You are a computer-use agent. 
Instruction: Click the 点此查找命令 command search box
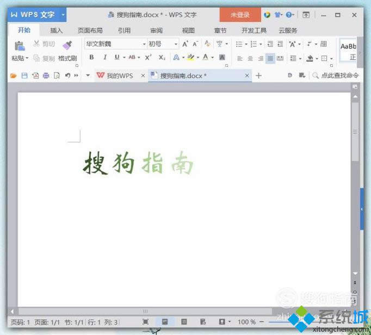336,76
